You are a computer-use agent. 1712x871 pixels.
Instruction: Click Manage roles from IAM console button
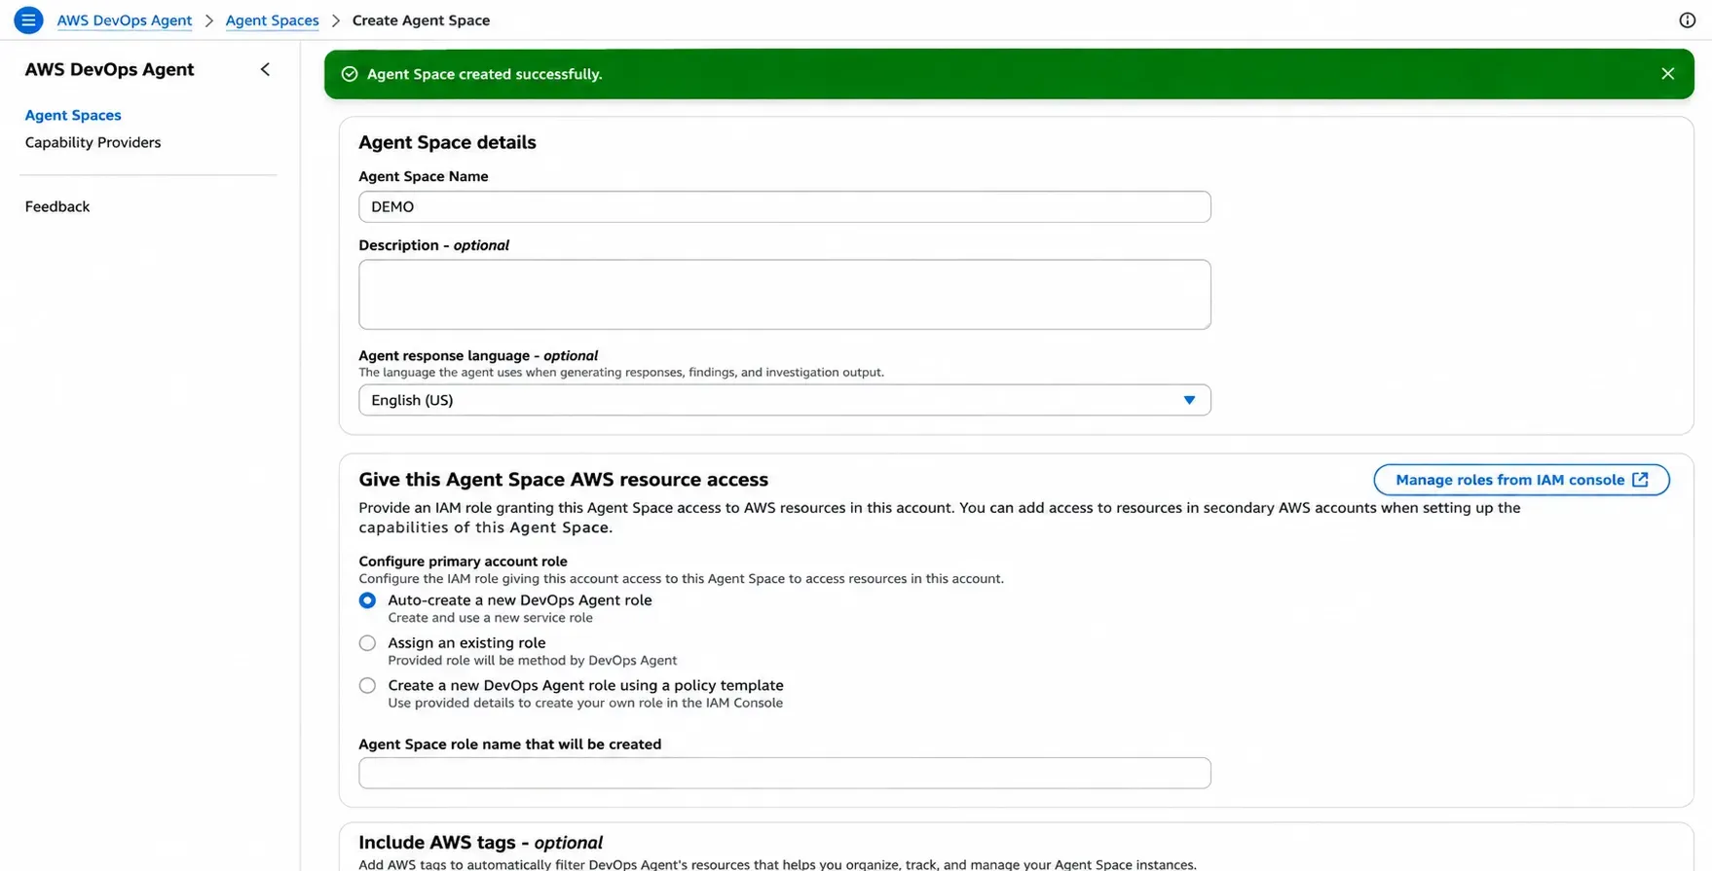click(x=1521, y=480)
